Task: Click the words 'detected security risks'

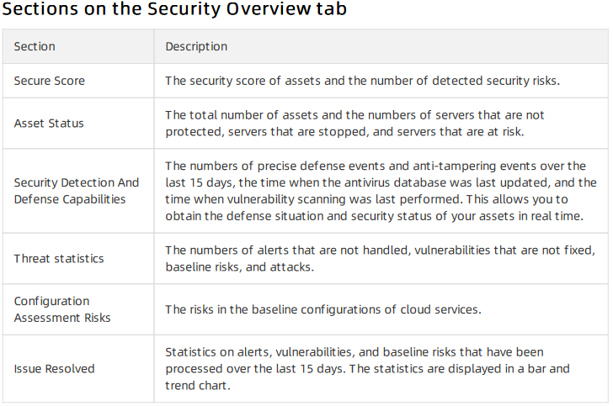Action: (x=496, y=81)
